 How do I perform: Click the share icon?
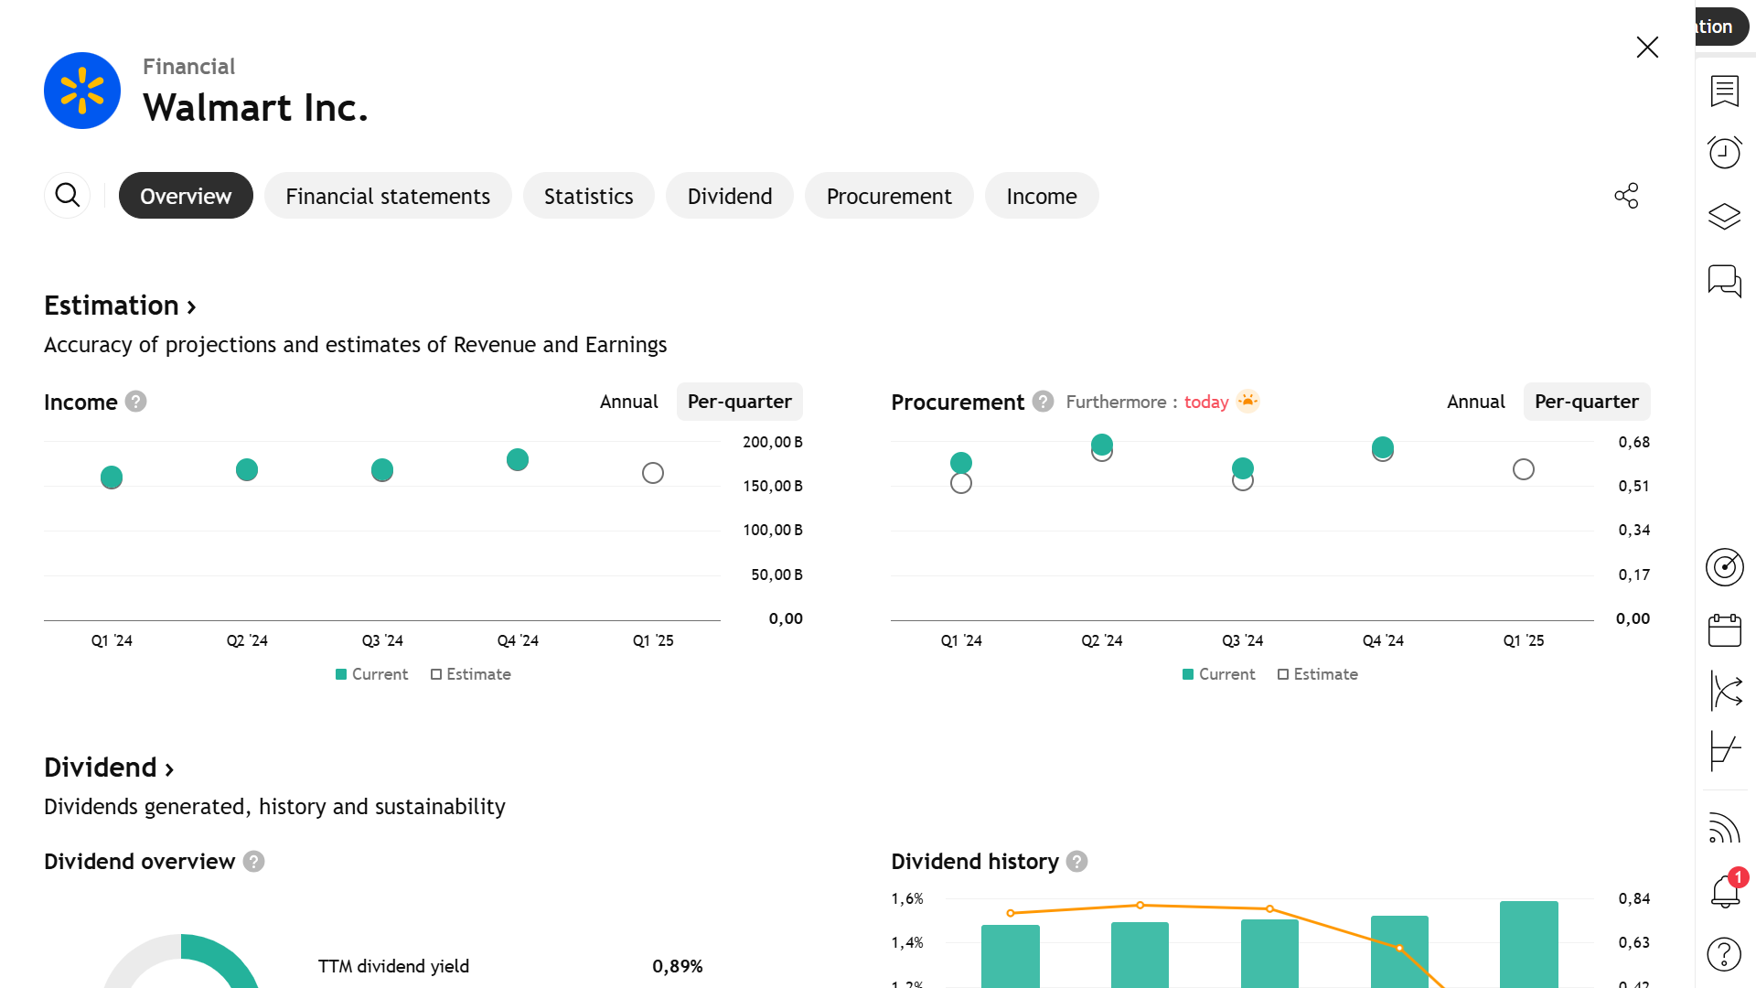[x=1626, y=196]
